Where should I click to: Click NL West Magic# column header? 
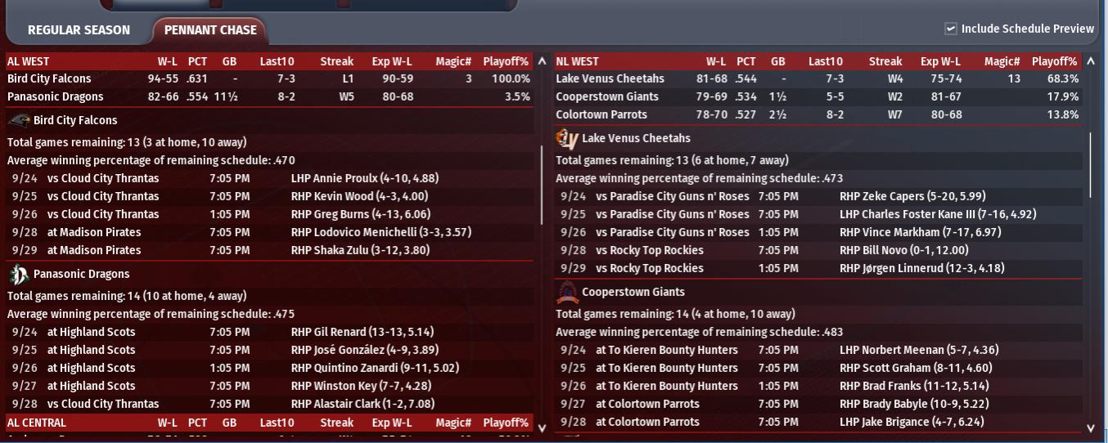click(1002, 61)
